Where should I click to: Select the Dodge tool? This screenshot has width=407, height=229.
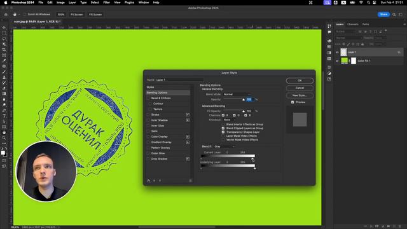(x=4, y=104)
